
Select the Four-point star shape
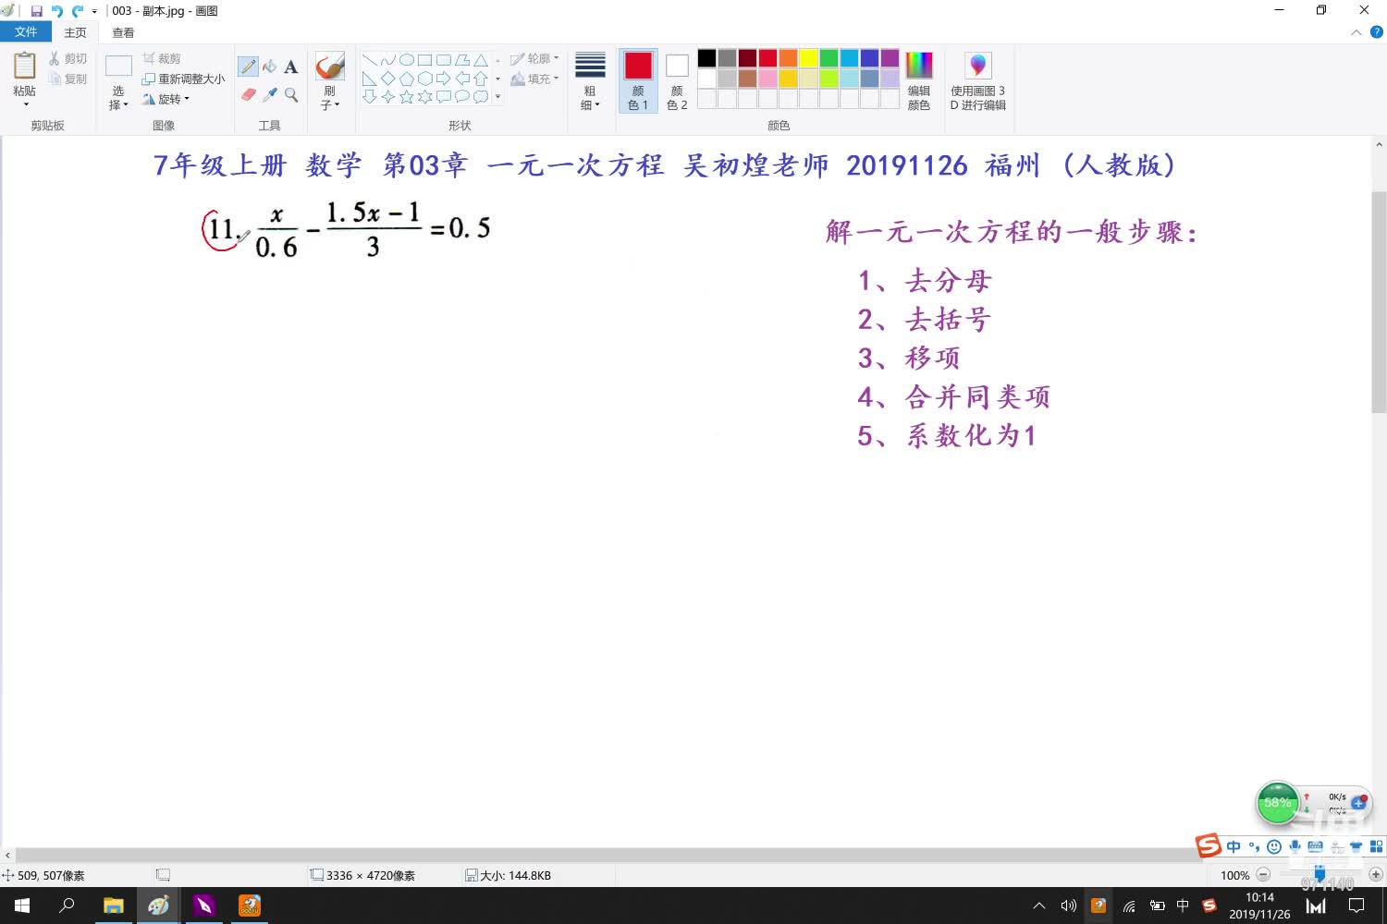click(x=388, y=96)
